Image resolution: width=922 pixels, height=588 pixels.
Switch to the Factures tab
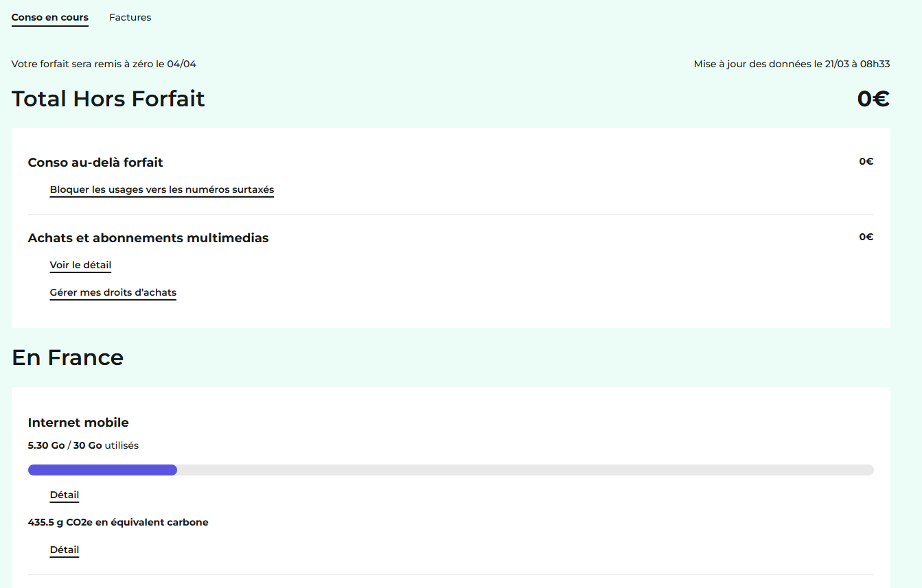coord(130,18)
